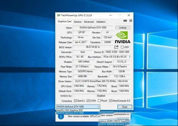This screenshot has height=126, width=178.
Task: Click the Default Clock row Boost 1493 MHz
Action: pos(124,91)
